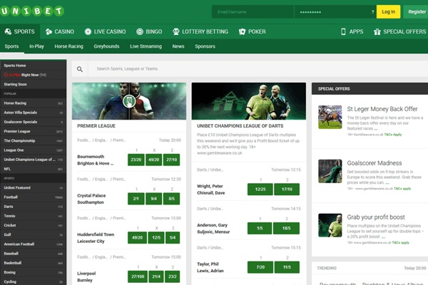Select 27/100 odds for Liverpool
Image resolution: width=428 pixels, height=285 pixels.
click(138, 276)
